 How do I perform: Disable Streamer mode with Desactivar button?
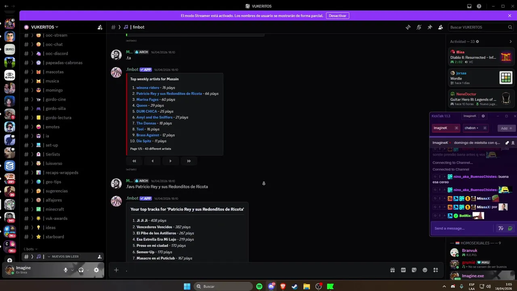click(338, 16)
